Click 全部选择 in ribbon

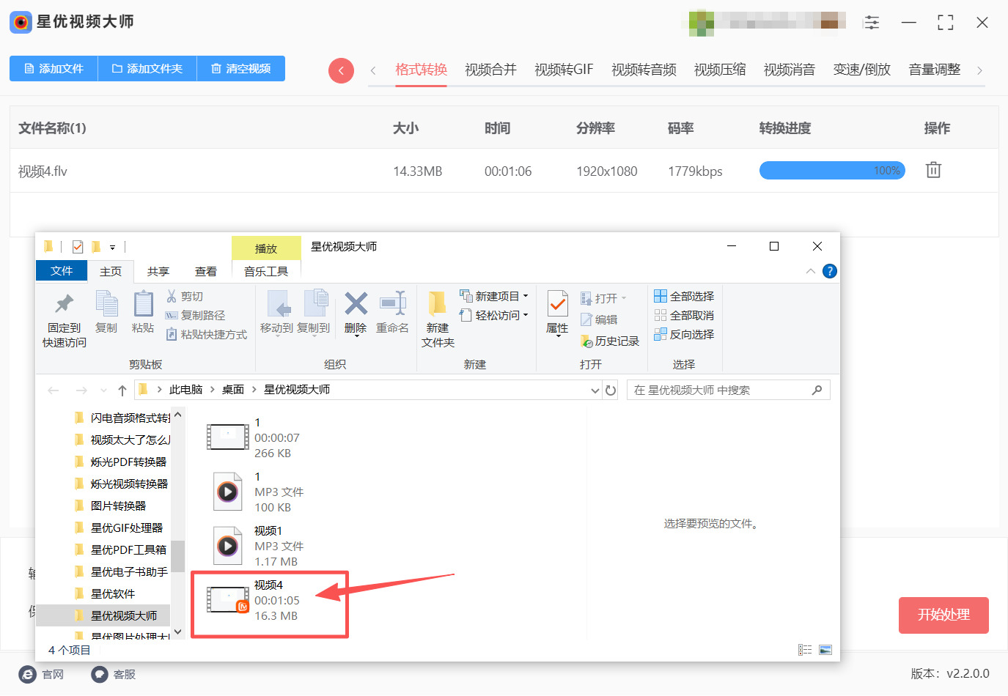click(x=684, y=296)
